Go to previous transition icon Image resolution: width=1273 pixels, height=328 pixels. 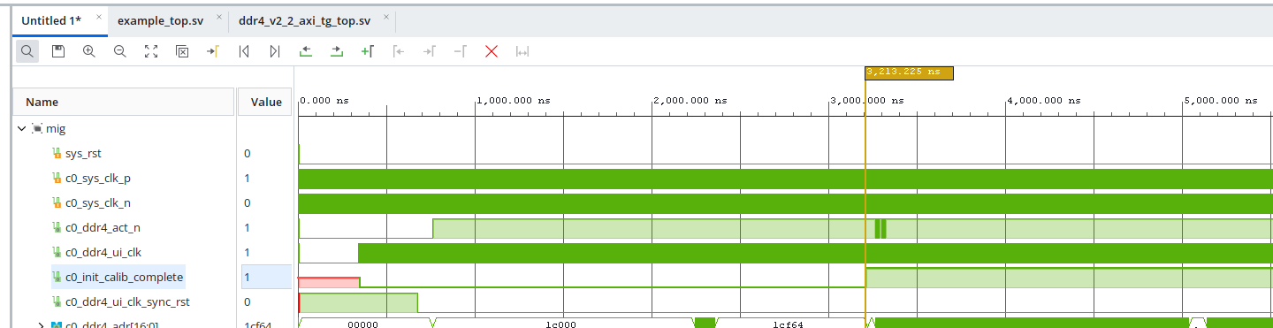[x=306, y=51]
